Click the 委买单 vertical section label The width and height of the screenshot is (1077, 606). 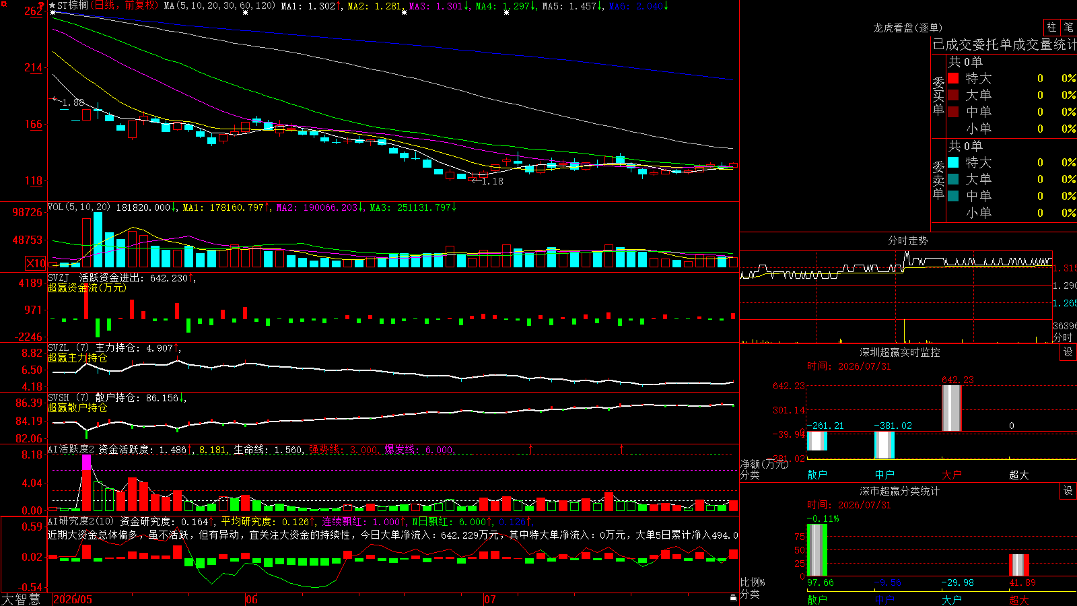938,95
